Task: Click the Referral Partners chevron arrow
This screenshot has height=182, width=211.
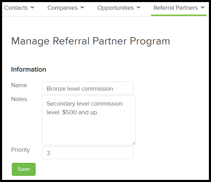Action: pos(203,7)
